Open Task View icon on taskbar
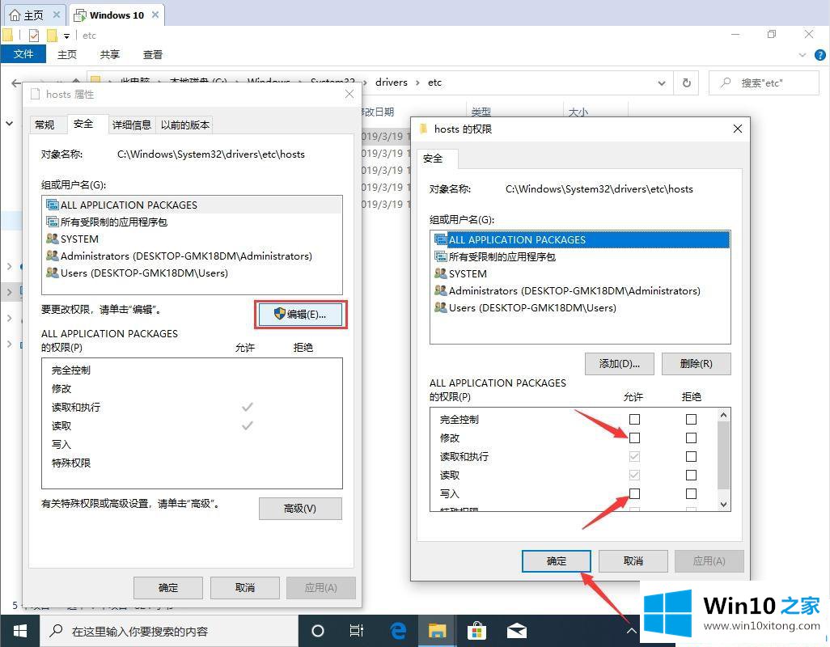Image resolution: width=830 pixels, height=647 pixels. (x=357, y=631)
